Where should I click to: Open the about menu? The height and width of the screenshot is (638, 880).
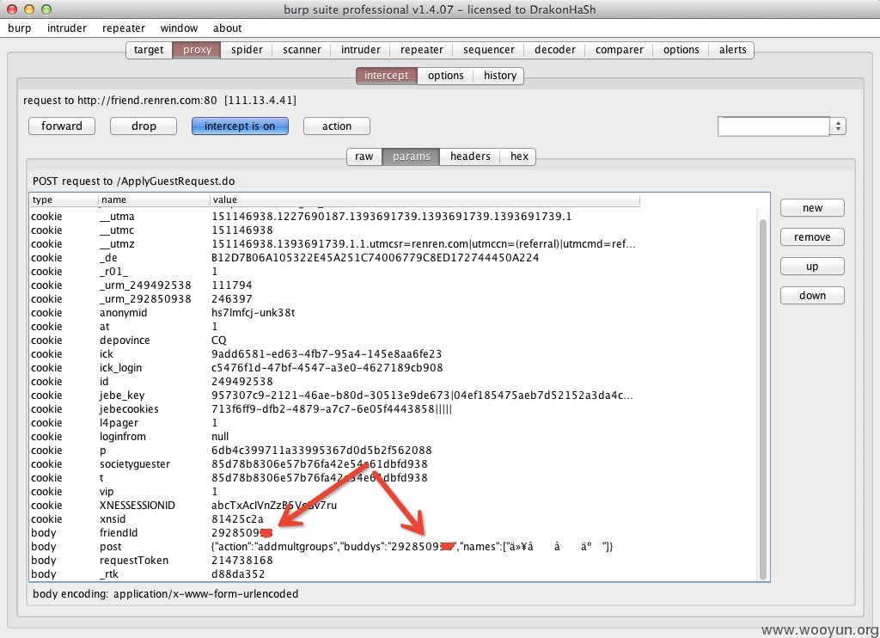[227, 28]
